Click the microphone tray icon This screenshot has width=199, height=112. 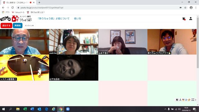coord(169,109)
